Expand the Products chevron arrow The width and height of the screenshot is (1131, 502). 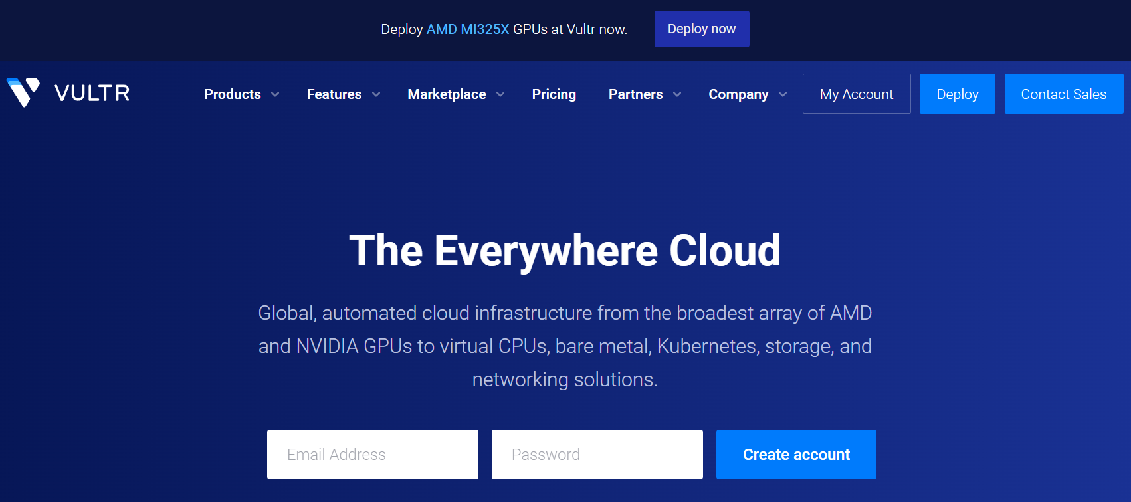(275, 94)
